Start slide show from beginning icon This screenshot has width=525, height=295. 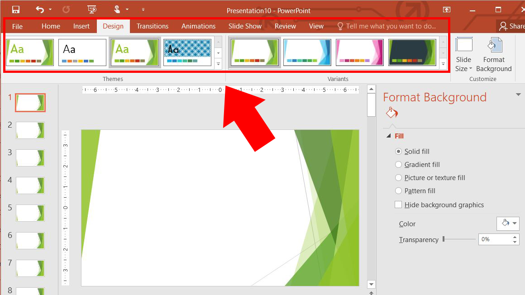(92, 10)
